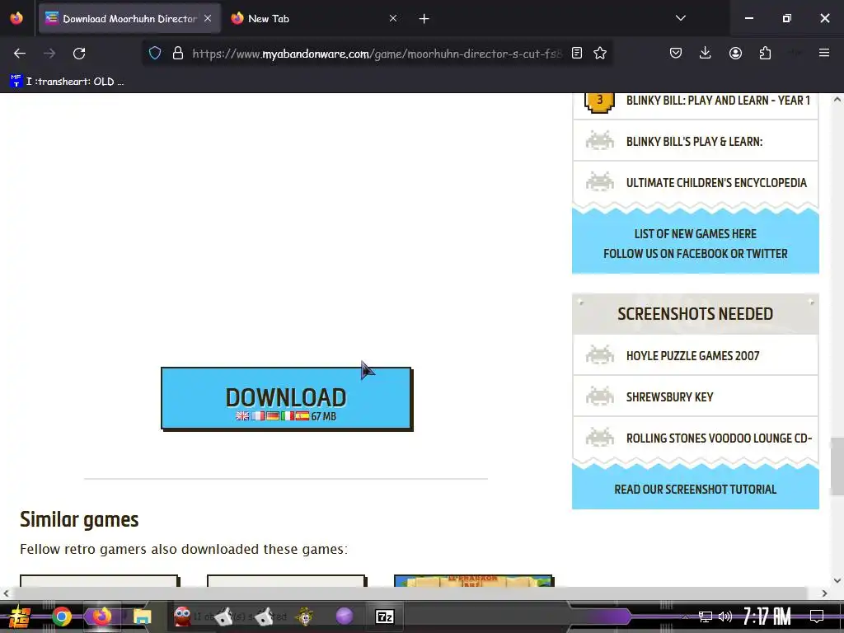
Task: Click invader icon beside Rolling Stones Voodoo
Action: click(x=600, y=438)
